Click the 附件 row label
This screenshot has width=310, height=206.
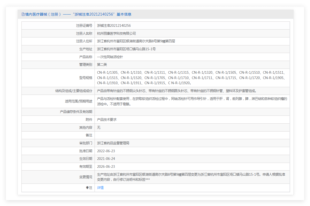click(89, 120)
